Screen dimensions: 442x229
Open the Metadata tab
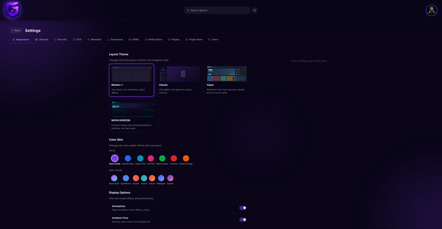(x=94, y=40)
